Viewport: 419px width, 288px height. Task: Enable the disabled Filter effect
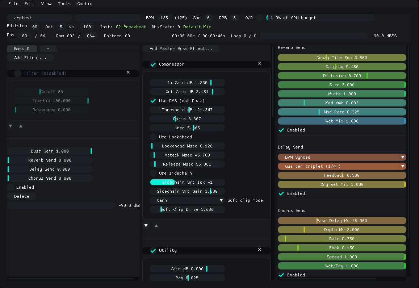pyautogui.click(x=17, y=73)
